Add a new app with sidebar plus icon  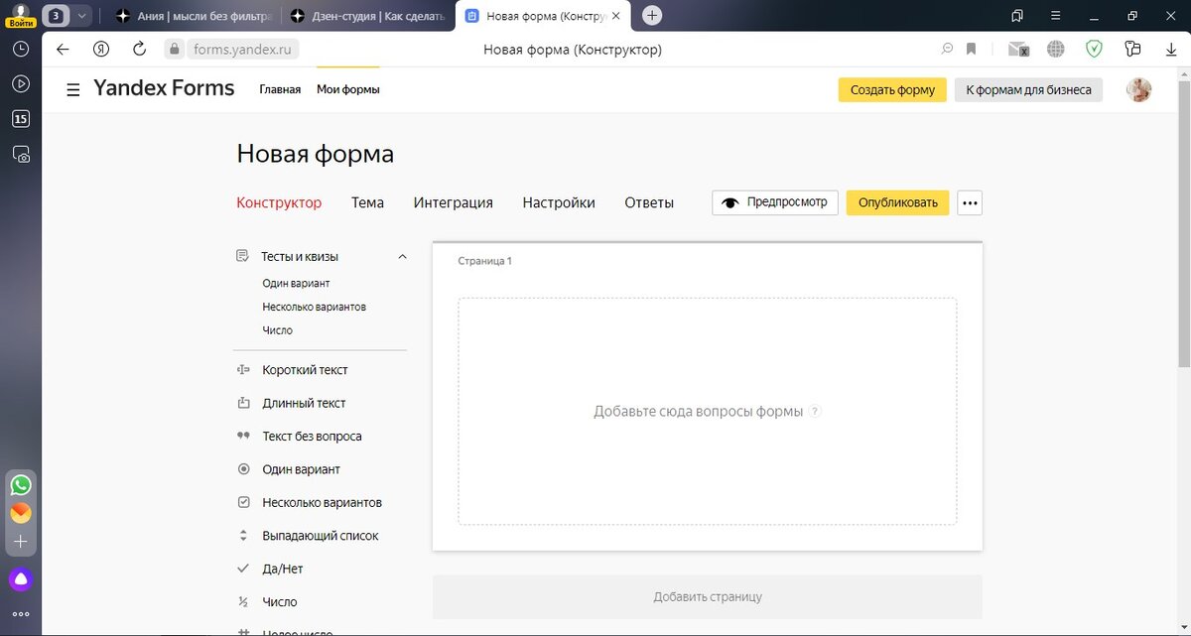coord(21,543)
